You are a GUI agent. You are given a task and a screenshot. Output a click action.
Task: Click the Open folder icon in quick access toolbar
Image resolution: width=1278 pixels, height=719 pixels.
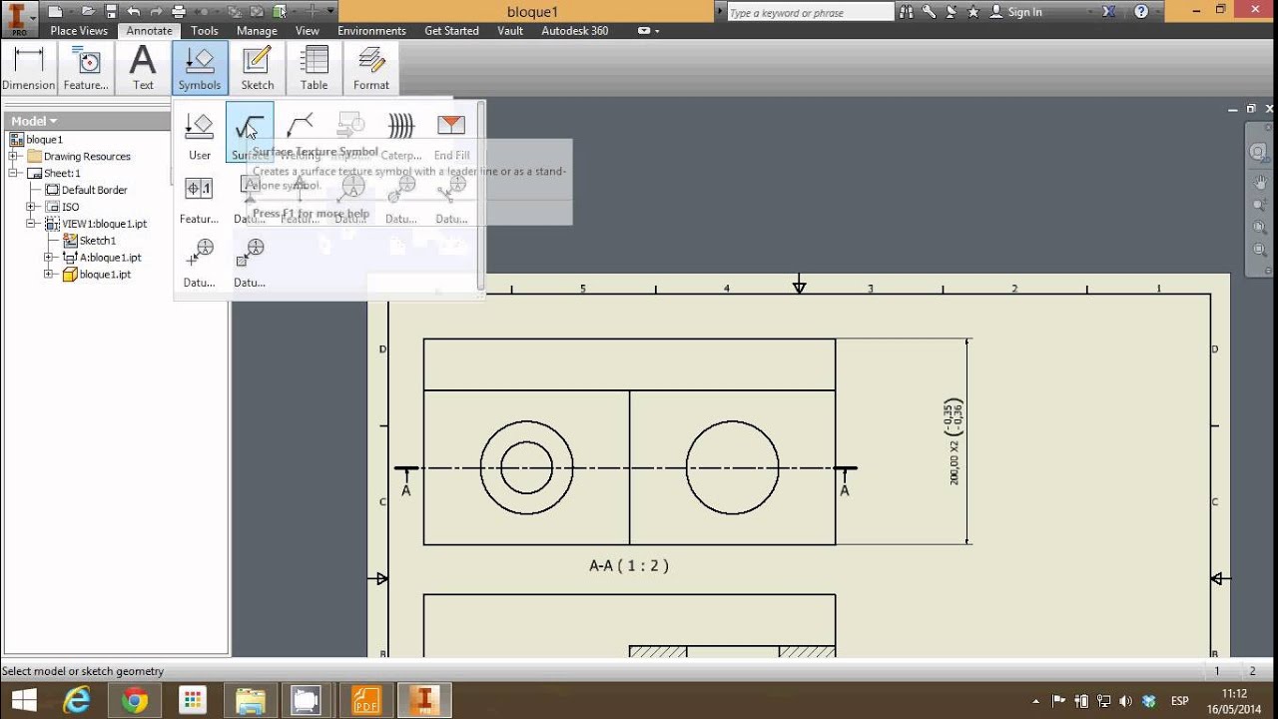pos(90,12)
